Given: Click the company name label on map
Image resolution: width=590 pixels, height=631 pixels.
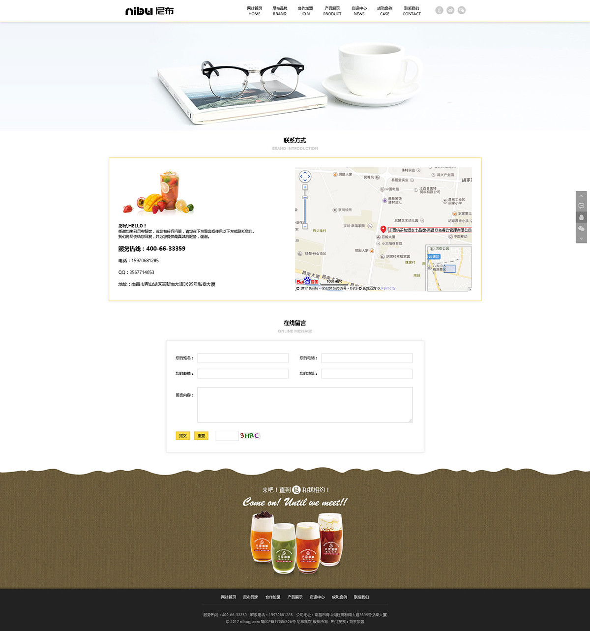Looking at the screenshot, I should click(x=429, y=230).
